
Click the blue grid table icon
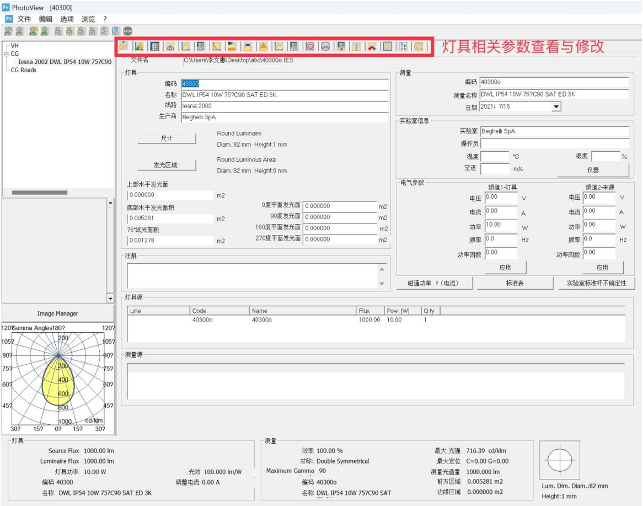[x=155, y=46]
